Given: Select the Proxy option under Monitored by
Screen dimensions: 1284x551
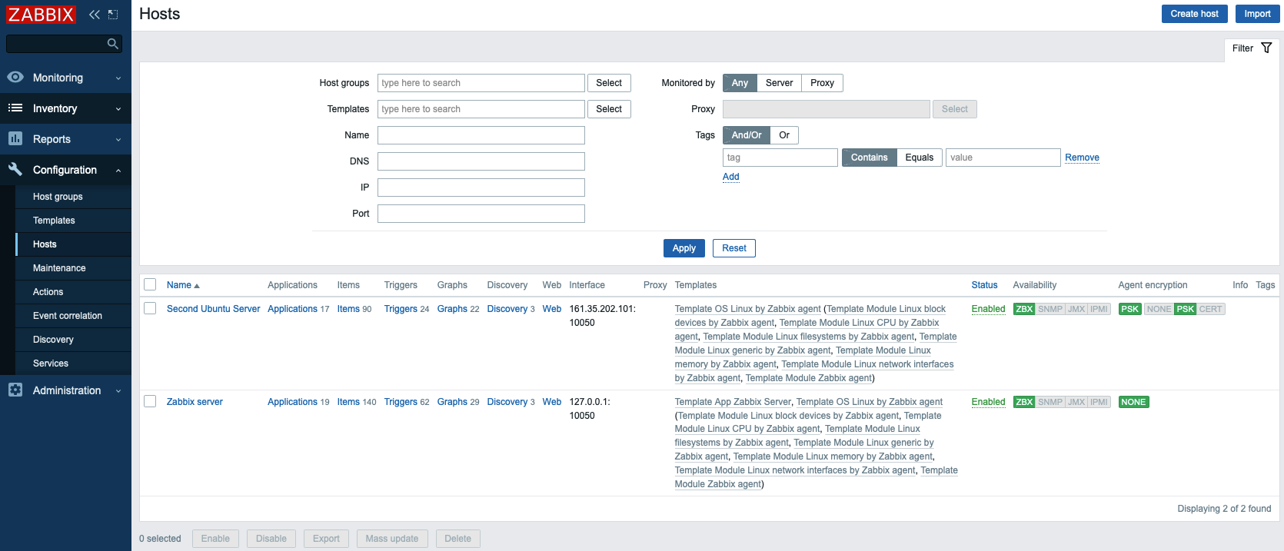Looking at the screenshot, I should pos(822,83).
